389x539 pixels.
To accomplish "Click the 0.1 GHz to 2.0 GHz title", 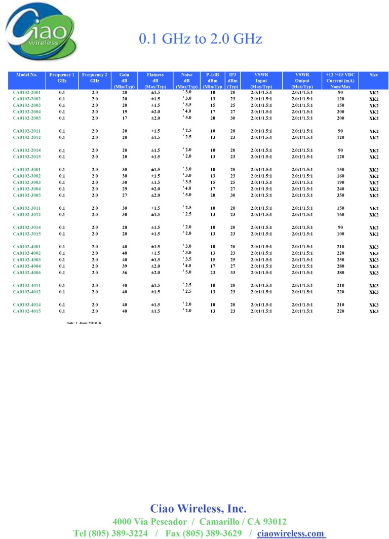I will pos(200,39).
